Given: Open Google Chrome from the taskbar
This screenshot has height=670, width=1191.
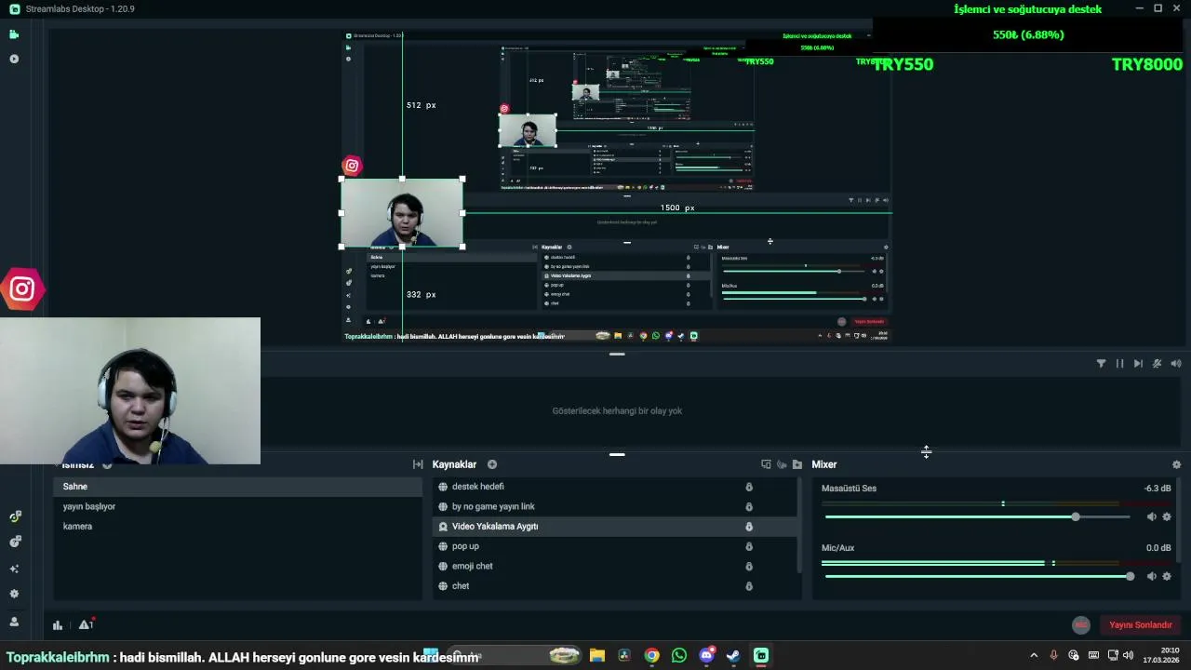Looking at the screenshot, I should [x=651, y=655].
